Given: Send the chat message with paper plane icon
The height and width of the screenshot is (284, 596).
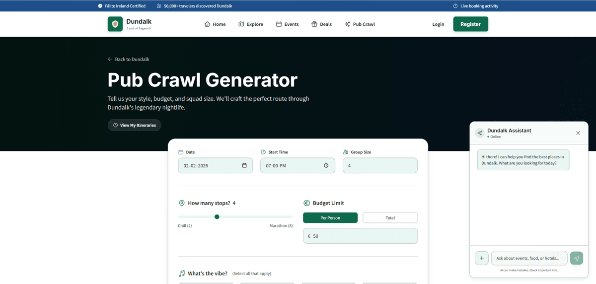Looking at the screenshot, I should click(x=576, y=258).
